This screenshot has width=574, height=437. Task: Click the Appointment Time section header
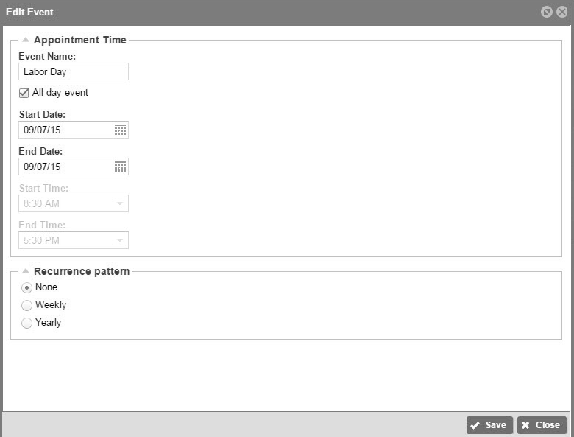pyautogui.click(x=79, y=40)
